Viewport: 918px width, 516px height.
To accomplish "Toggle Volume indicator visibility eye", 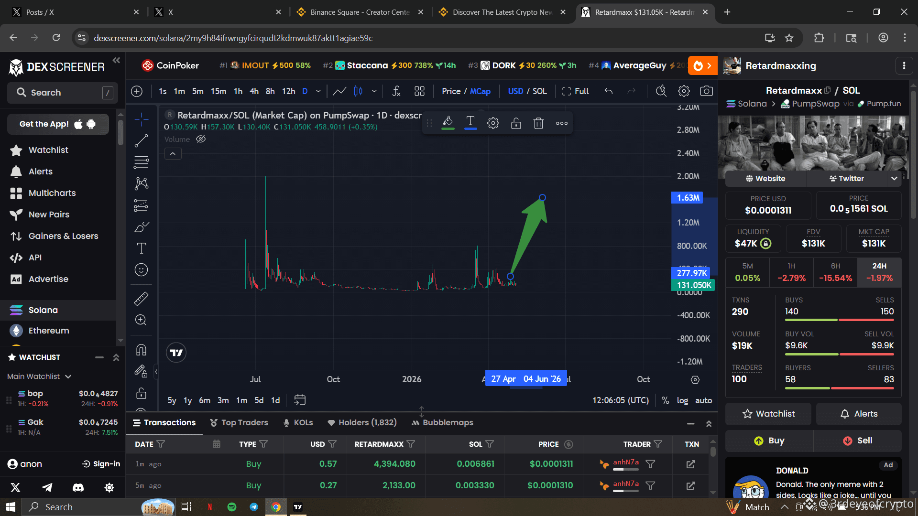I will pos(201,139).
